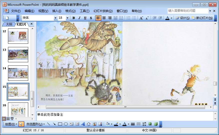
Task: Toggle Center alignment button
Action: pyautogui.click(x=104, y=18)
